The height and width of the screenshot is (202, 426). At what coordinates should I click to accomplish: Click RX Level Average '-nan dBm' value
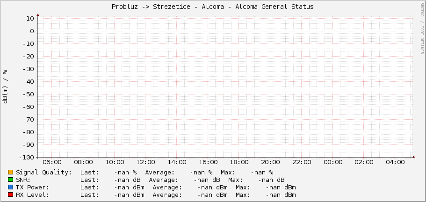(212, 195)
